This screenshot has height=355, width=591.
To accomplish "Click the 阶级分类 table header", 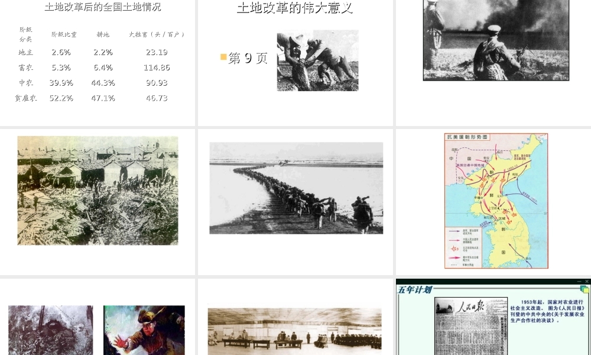I will pyautogui.click(x=25, y=34).
